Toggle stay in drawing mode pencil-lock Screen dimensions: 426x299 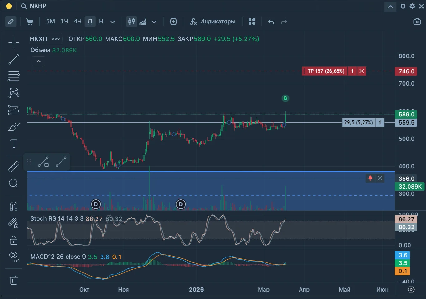[13, 223]
